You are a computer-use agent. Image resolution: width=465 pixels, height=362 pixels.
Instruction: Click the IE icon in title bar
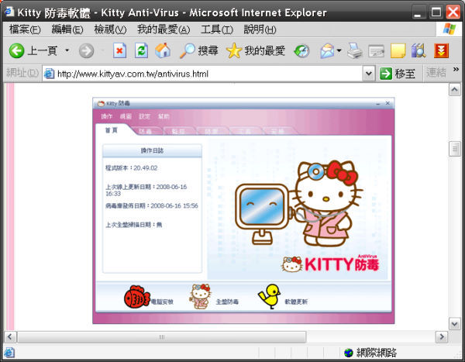(9, 12)
